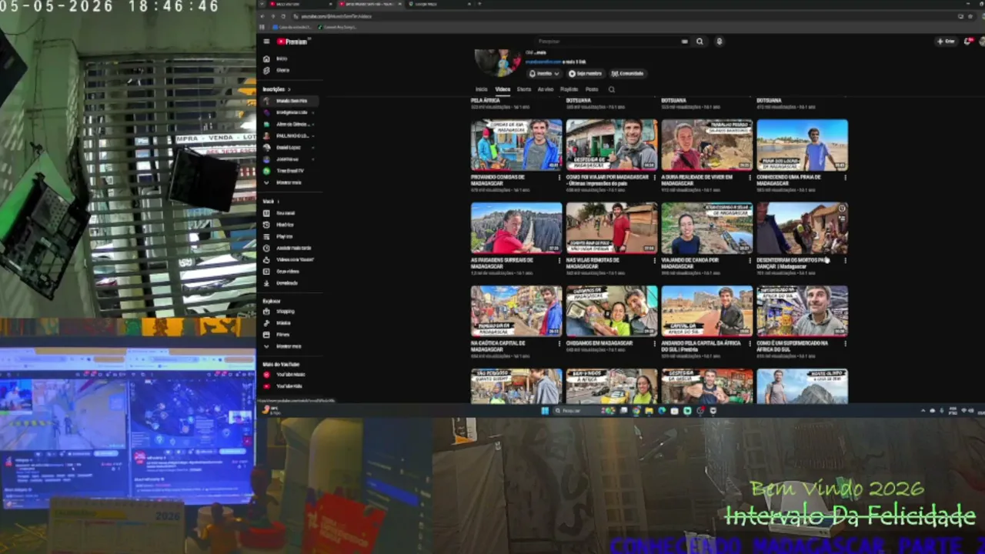985x554 pixels.
Task: Open the Time Brasil TV subscription
Action: tap(290, 171)
